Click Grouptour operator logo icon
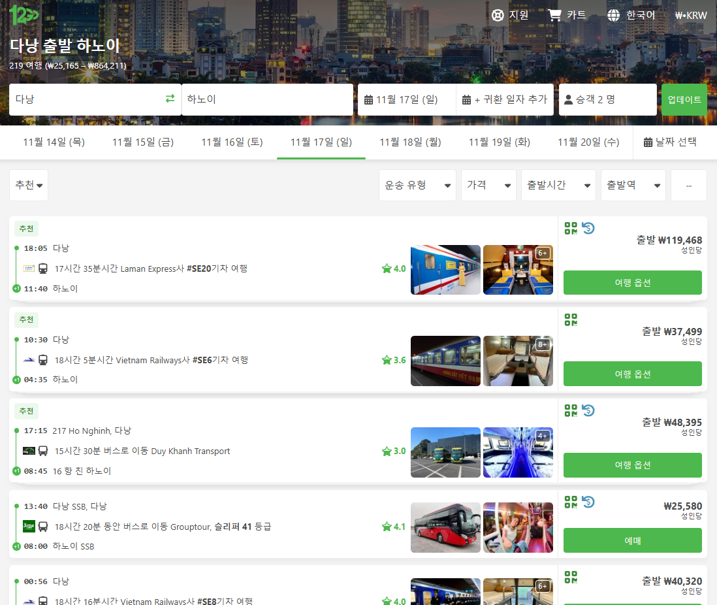This screenshot has height=605, width=717. (x=29, y=527)
